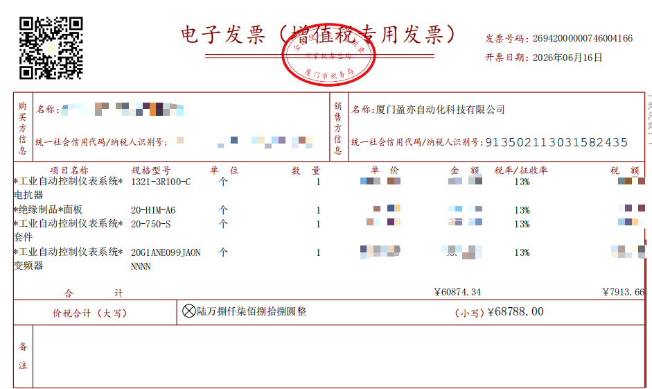This screenshot has height=389, width=652.
Task: Click the 销售方信息 header cell
Action: [x=339, y=128]
